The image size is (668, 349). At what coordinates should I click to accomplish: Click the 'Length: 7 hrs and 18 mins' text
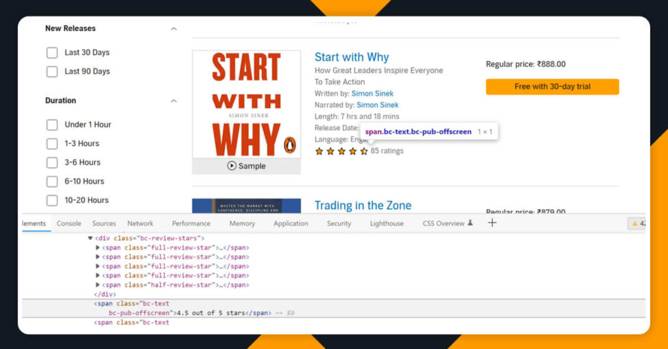pos(357,116)
